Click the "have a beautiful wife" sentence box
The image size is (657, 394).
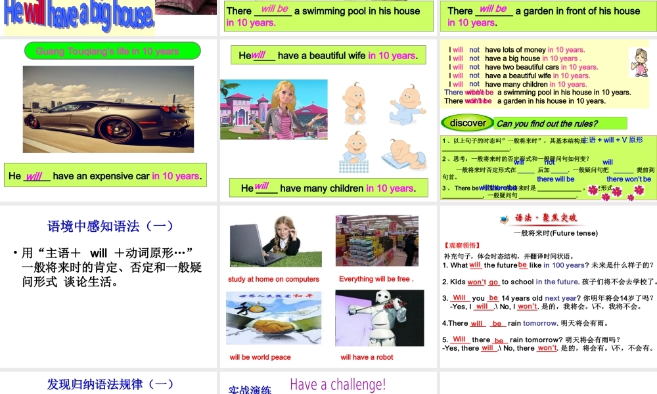(x=328, y=55)
